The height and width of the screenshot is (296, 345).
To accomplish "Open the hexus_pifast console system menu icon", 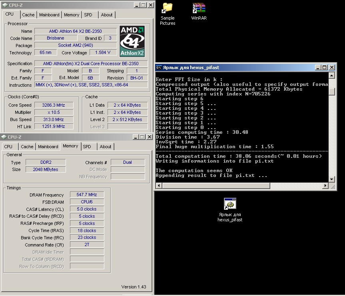I will click(159, 68).
